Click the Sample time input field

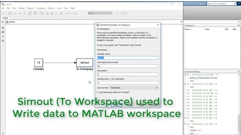128,83
